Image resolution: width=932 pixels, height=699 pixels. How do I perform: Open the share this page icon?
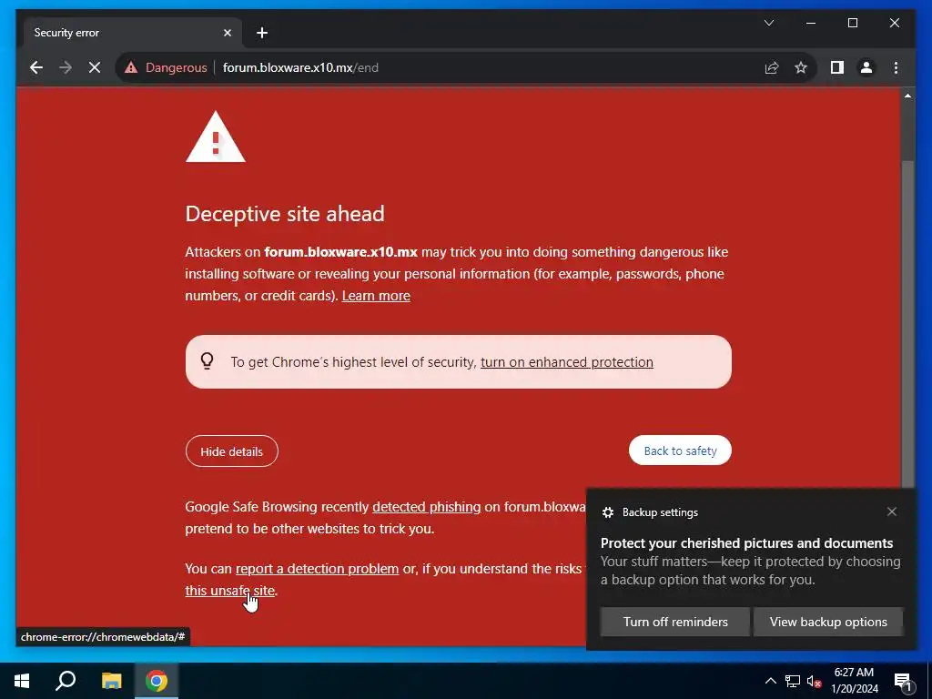coord(772,67)
